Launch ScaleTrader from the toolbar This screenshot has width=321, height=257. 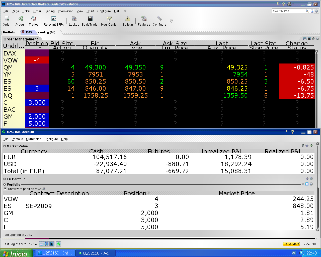[x=90, y=19]
